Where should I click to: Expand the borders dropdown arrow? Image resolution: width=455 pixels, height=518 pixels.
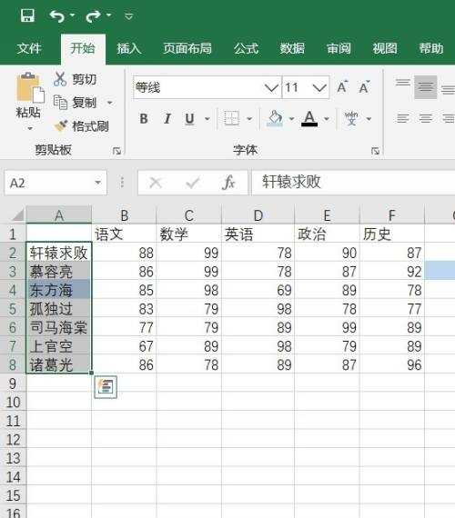click(250, 119)
